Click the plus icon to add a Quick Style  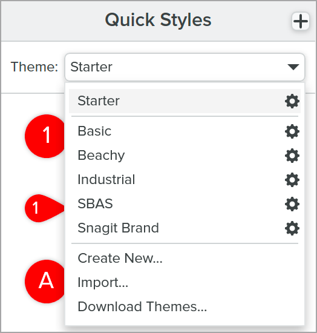tap(301, 21)
